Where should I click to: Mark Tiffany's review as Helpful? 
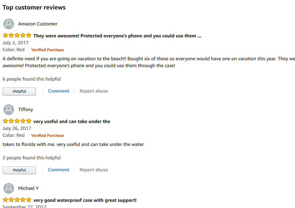point(19,170)
